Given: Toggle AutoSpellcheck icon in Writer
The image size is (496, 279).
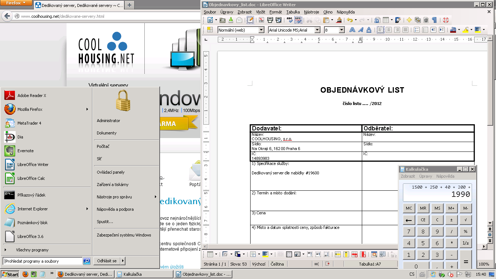Looking at the screenshot, I should point(298,20).
